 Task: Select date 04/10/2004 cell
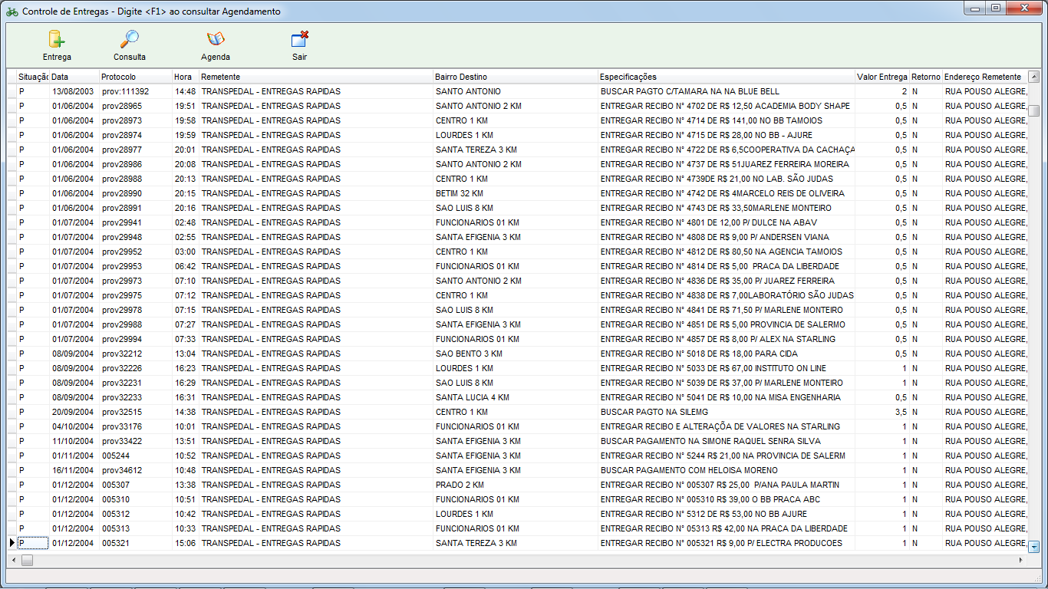(x=74, y=426)
